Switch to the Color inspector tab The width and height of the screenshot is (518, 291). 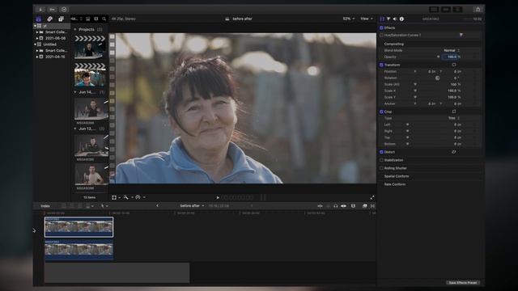coord(388,19)
